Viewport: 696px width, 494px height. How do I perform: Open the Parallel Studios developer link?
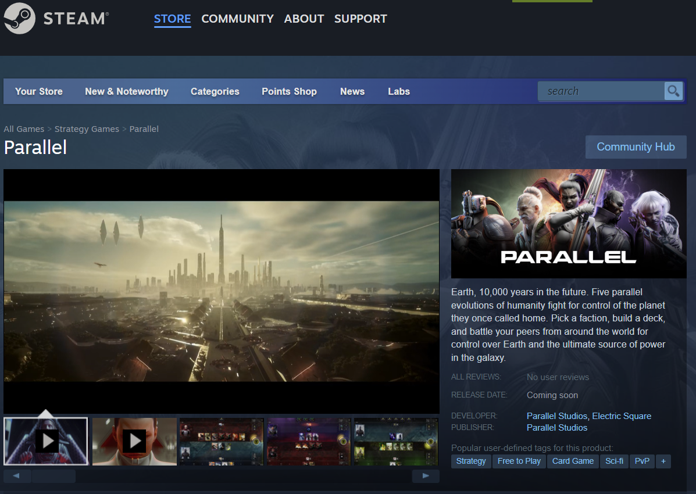click(556, 416)
